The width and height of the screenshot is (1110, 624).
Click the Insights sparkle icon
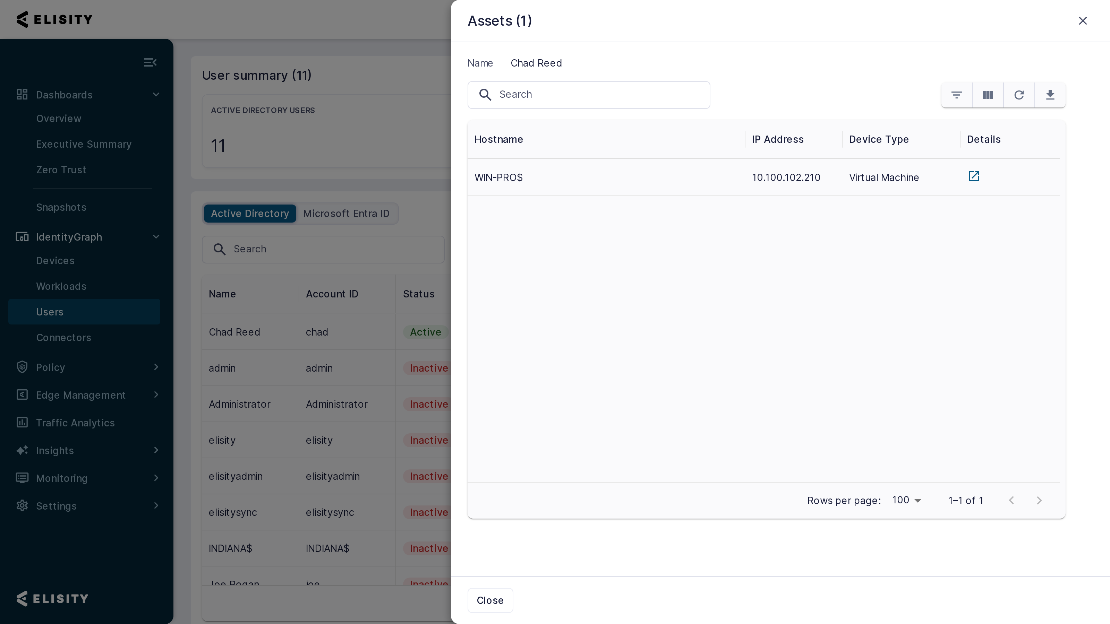click(22, 450)
